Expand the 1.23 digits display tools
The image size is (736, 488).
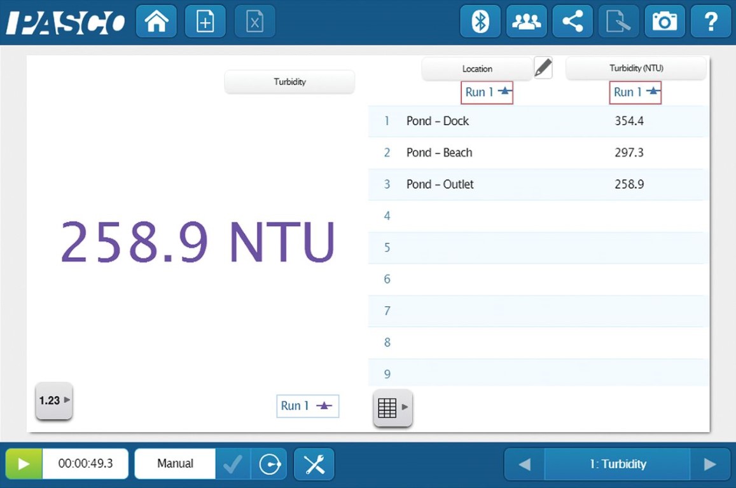tap(54, 400)
